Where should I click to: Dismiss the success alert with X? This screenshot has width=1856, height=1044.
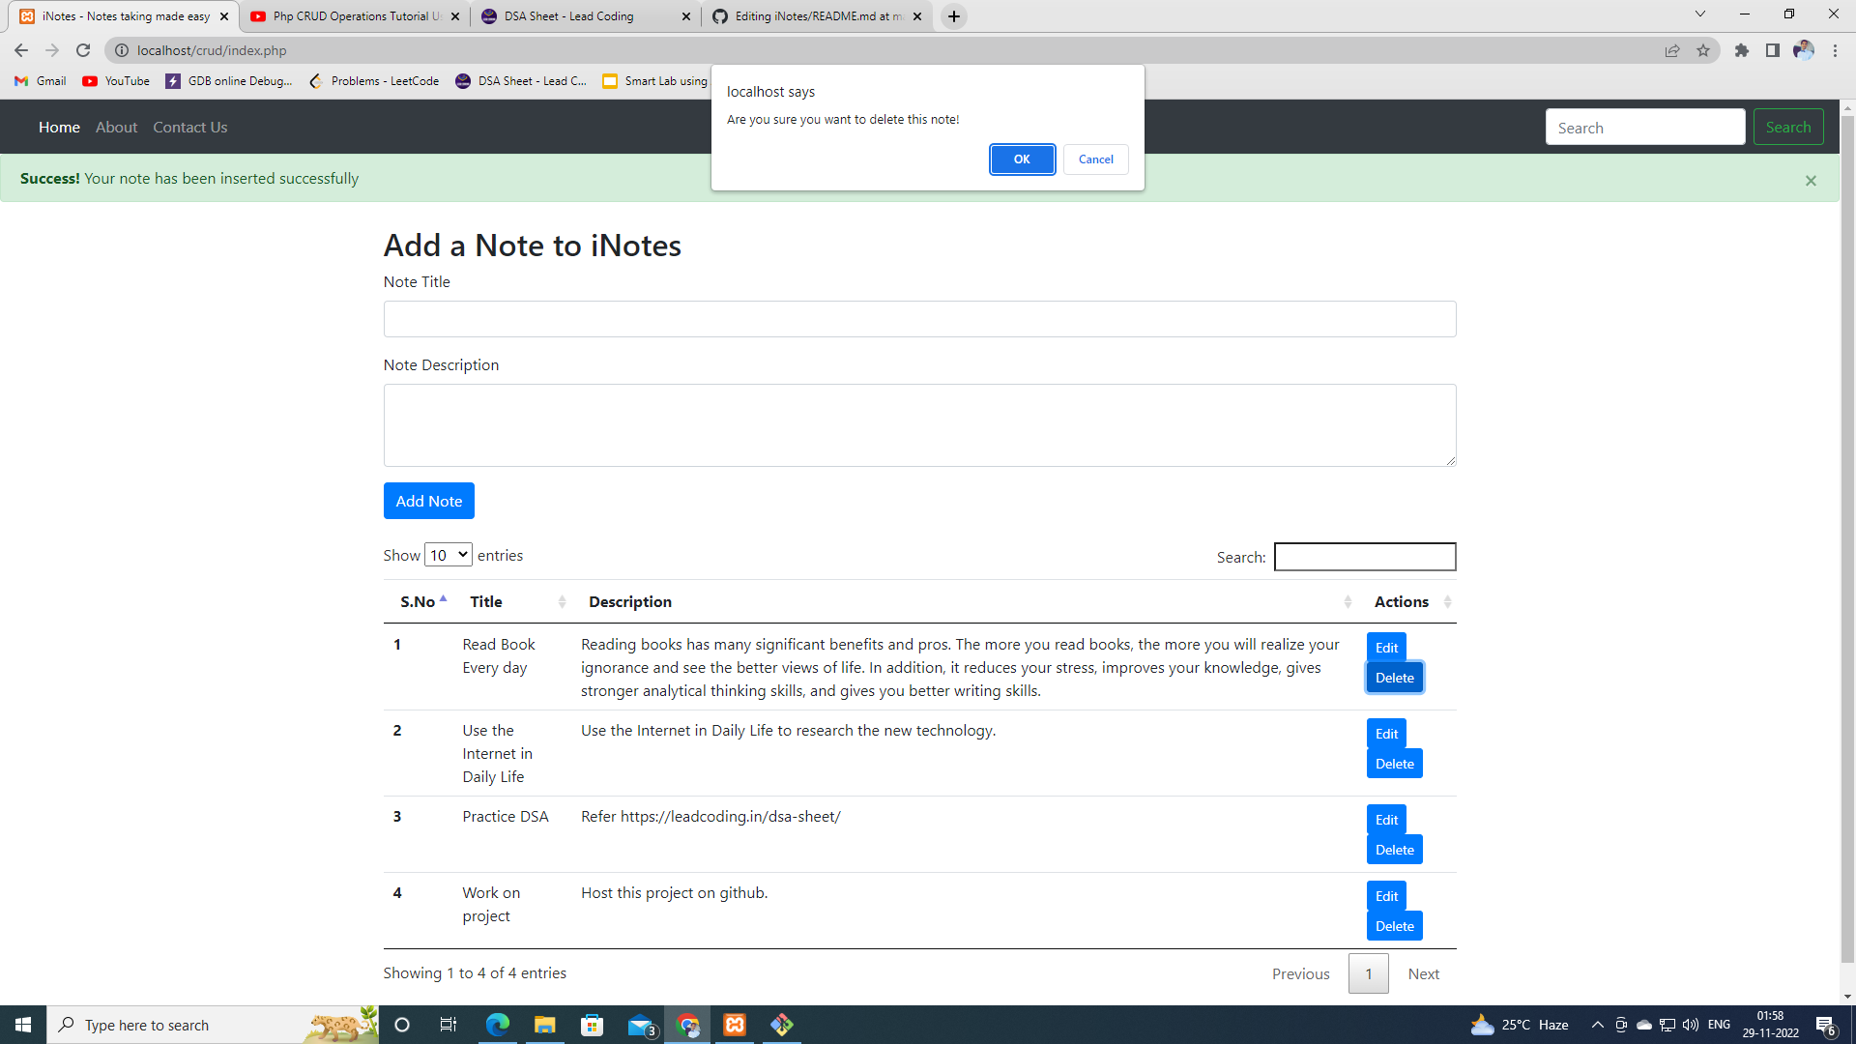[1811, 180]
